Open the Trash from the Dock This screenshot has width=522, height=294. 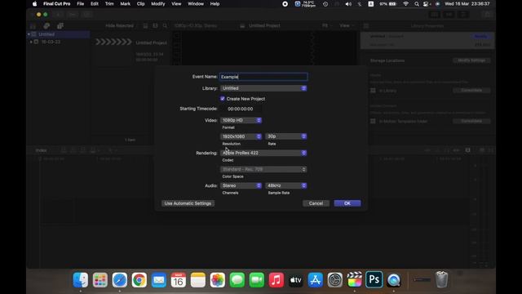[x=441, y=279]
